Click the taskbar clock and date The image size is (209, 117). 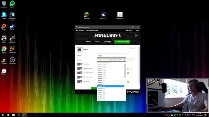200,115
